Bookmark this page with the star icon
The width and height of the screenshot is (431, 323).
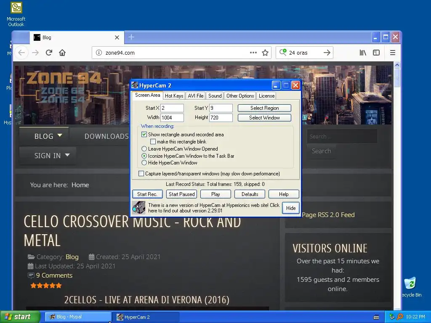point(265,53)
